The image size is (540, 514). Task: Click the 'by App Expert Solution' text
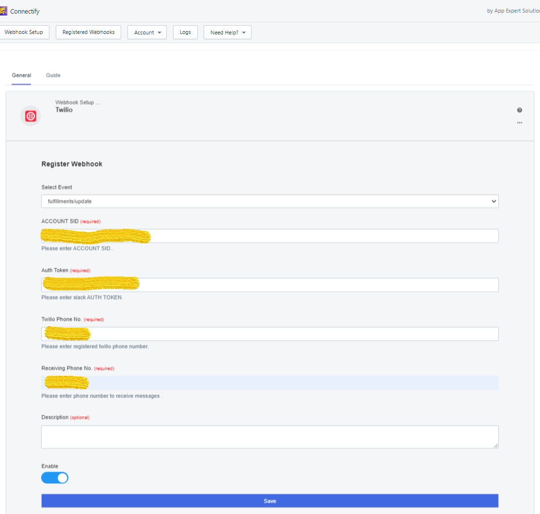[513, 11]
